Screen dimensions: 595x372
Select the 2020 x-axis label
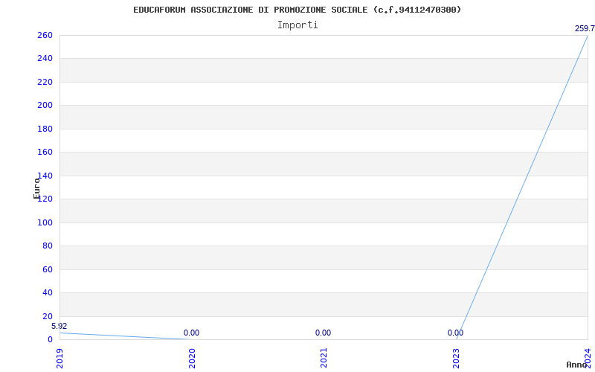pos(192,358)
